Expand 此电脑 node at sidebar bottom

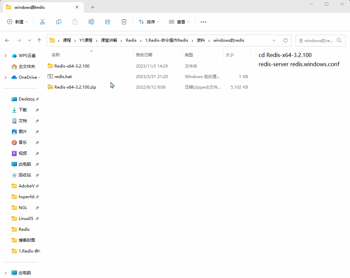[5, 273]
